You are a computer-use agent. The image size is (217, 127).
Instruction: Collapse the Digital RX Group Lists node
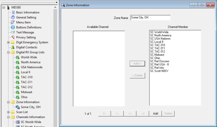coord(8,52)
